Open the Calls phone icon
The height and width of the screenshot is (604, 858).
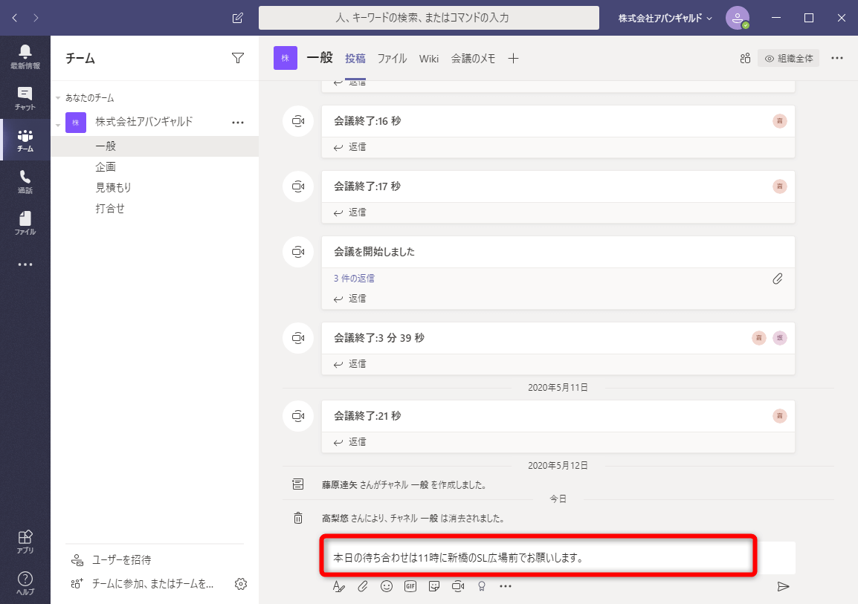25,181
